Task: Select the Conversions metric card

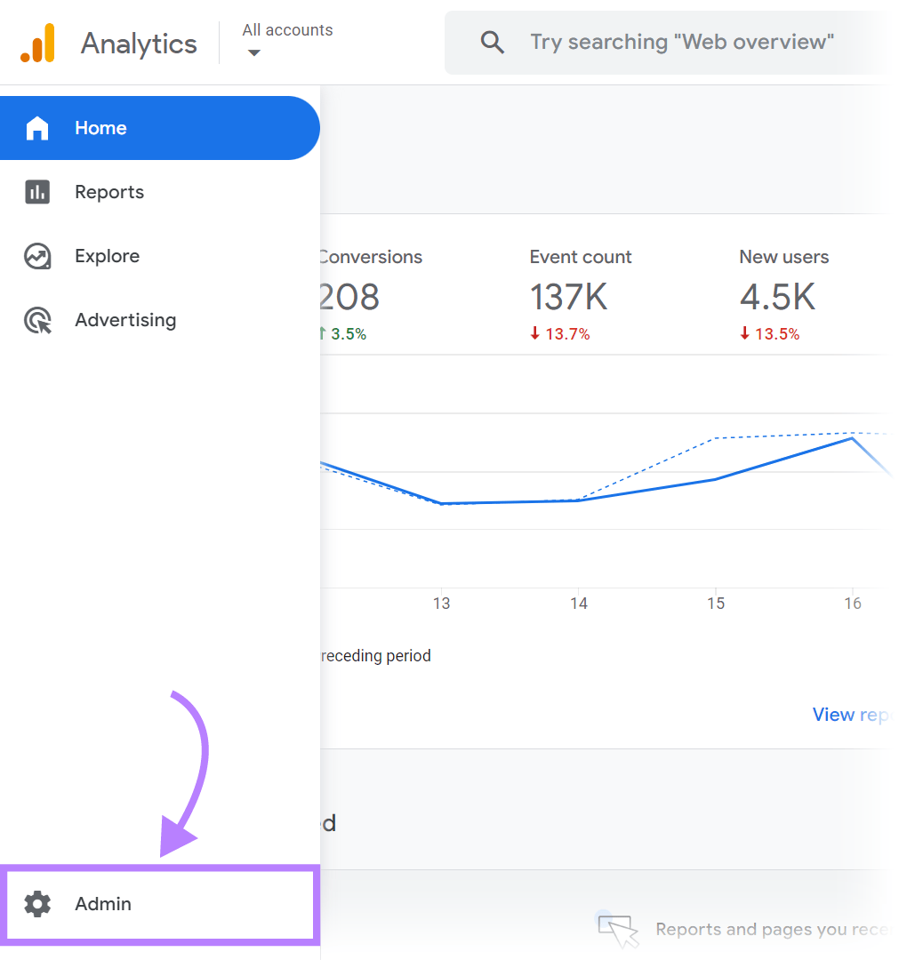Action: click(x=369, y=293)
